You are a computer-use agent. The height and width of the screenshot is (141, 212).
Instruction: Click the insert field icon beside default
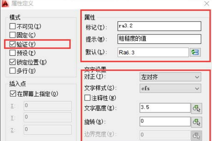coord(195,52)
